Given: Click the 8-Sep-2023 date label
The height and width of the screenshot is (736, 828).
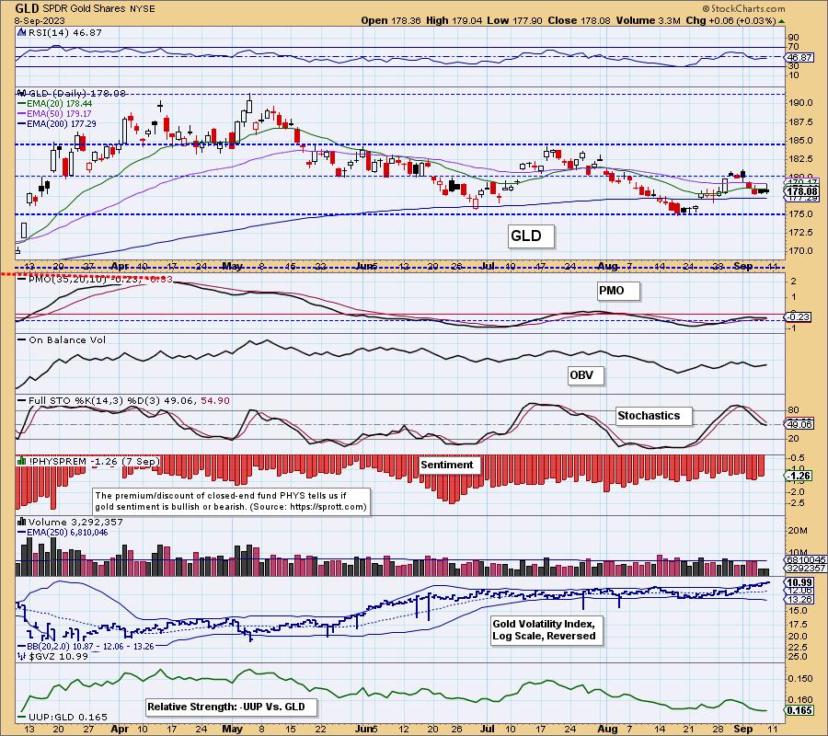Looking at the screenshot, I should pos(40,20).
